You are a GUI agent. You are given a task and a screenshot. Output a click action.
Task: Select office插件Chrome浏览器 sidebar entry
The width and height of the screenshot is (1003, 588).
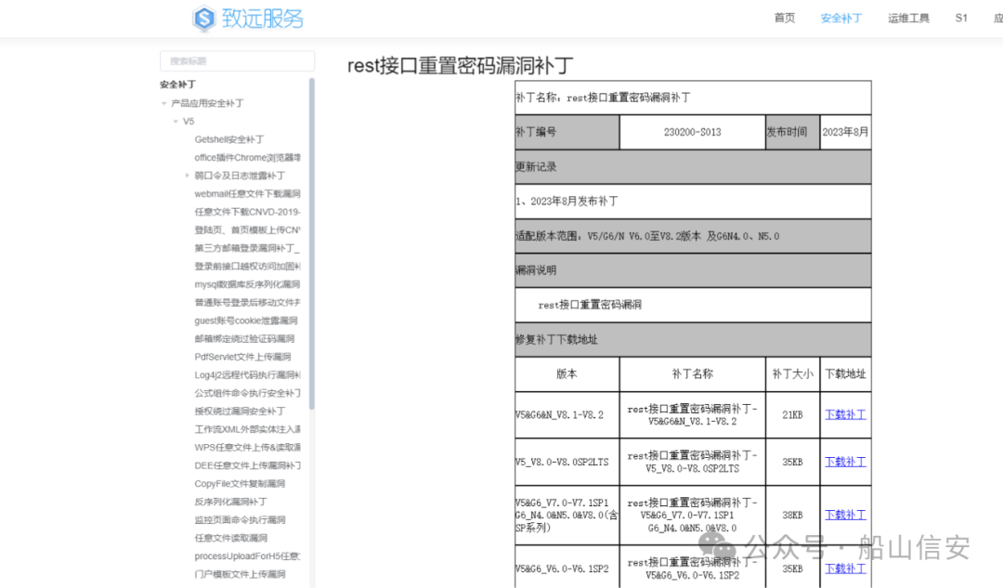(x=248, y=157)
